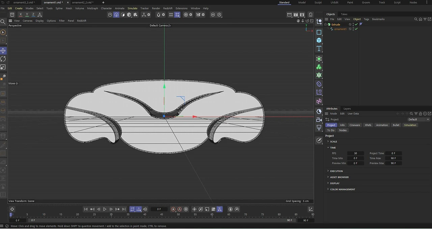Open the Default preset dropdown in Attributes

coord(418,119)
